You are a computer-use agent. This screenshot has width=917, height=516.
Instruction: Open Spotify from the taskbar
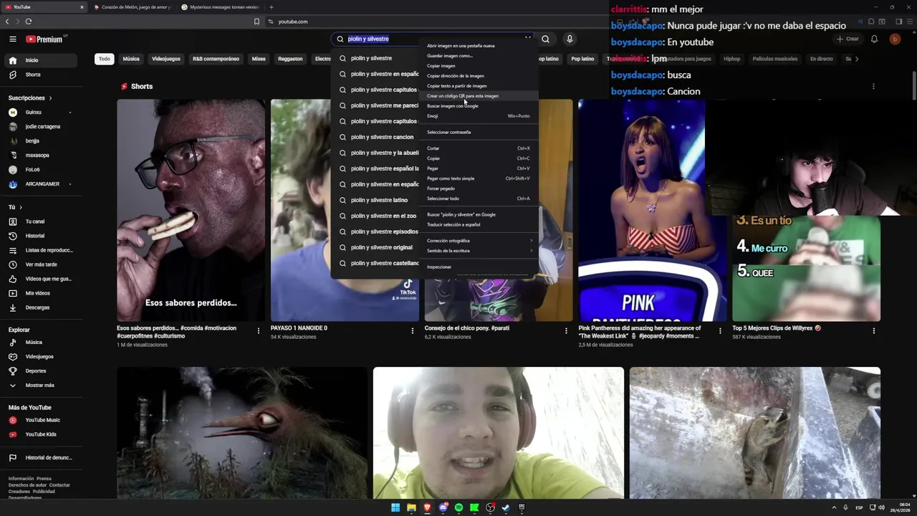[458, 507]
